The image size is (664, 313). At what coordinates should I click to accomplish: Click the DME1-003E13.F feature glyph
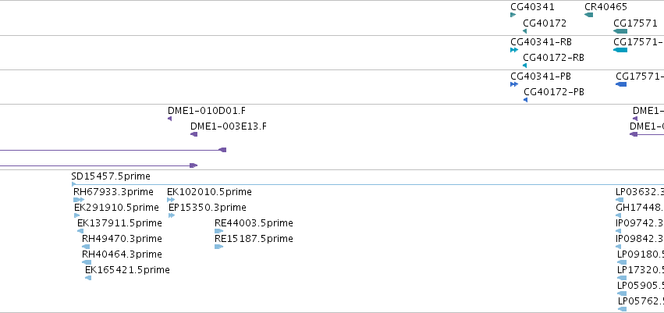194,134
